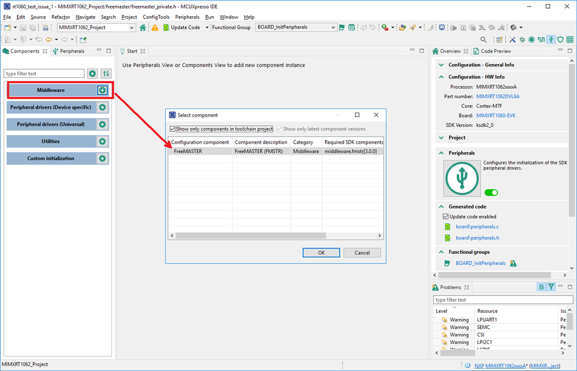Click the binary 010 file icon in the toolbar

point(45,28)
